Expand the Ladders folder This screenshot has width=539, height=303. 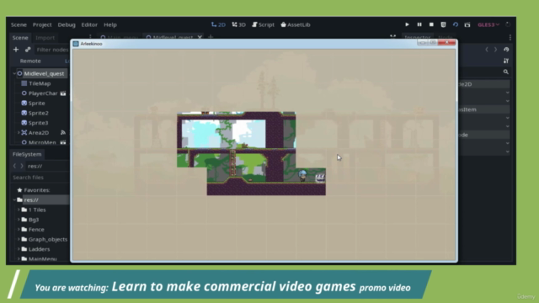(x=19, y=249)
